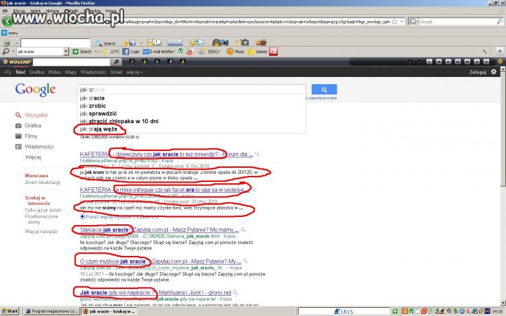Switch to Mapy in Google top bar
This screenshot has height=316, width=506.
pos(71,72)
